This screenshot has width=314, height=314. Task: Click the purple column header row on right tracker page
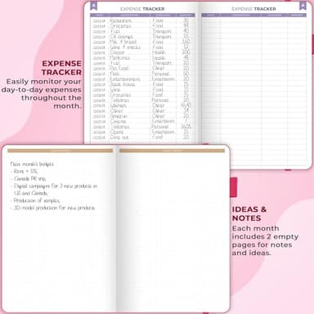tap(253, 15)
